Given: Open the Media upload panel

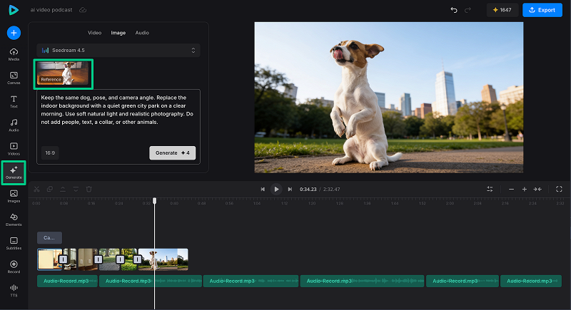Looking at the screenshot, I should tap(14, 54).
